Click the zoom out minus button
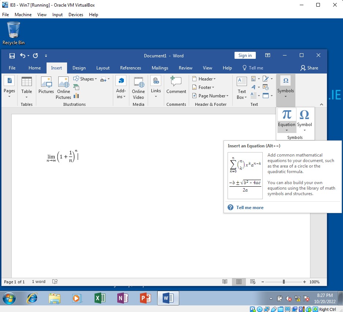The image size is (343, 312). coord(263,282)
